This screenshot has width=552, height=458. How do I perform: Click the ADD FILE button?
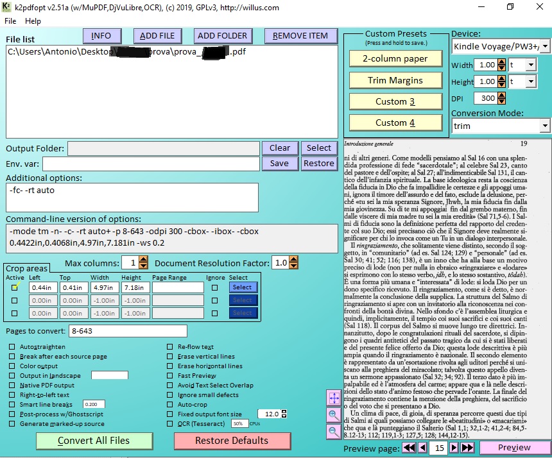[158, 36]
